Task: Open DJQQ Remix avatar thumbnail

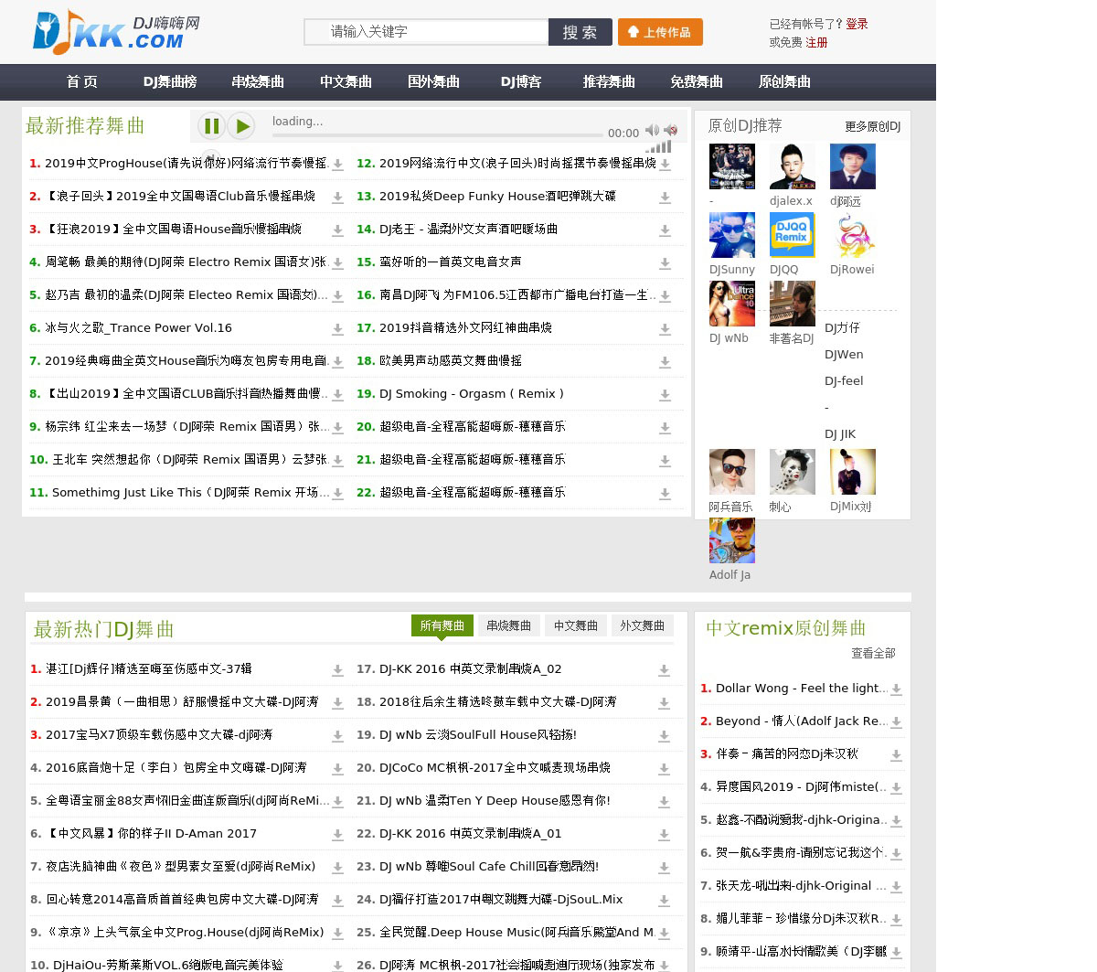Action: [793, 235]
